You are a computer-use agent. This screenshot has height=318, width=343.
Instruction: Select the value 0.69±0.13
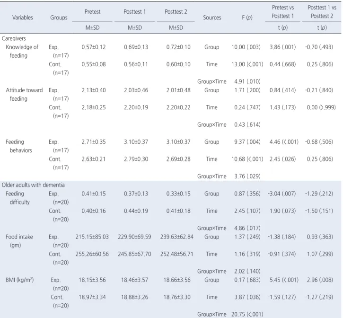pyautogui.click(x=136, y=47)
